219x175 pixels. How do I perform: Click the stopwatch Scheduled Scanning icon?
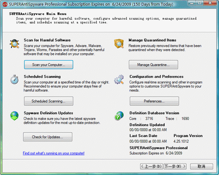pyautogui.click(x=14, y=79)
